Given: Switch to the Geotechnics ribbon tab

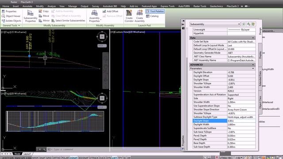Looking at the screenshot, I should (216, 6).
